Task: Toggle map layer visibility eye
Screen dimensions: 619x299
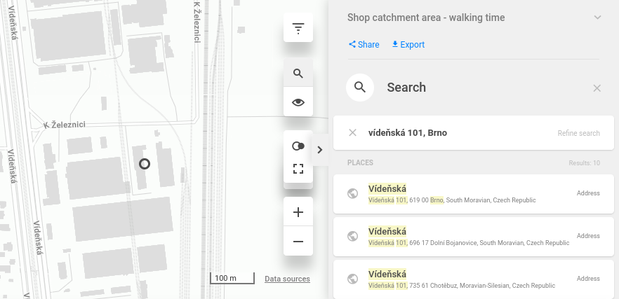Action: 298,102
